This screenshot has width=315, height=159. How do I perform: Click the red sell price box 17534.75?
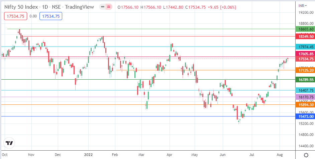tap(15, 16)
